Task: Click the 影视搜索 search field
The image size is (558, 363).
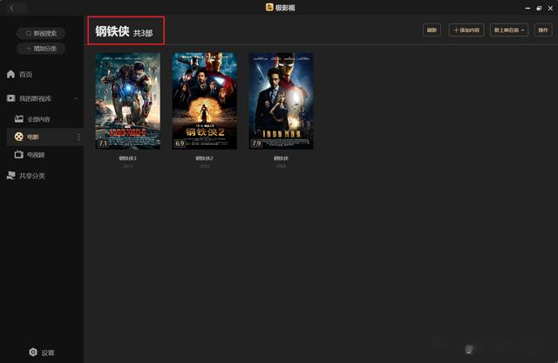Action: (x=41, y=33)
